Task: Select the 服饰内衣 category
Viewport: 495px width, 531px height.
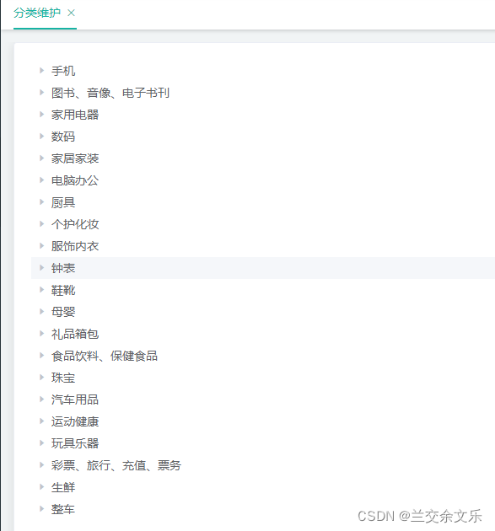Action: point(75,246)
